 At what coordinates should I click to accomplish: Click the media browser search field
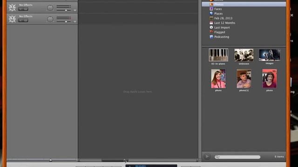[237, 157]
